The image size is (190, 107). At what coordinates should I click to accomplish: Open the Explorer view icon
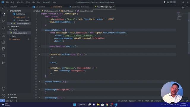coord(3,15)
